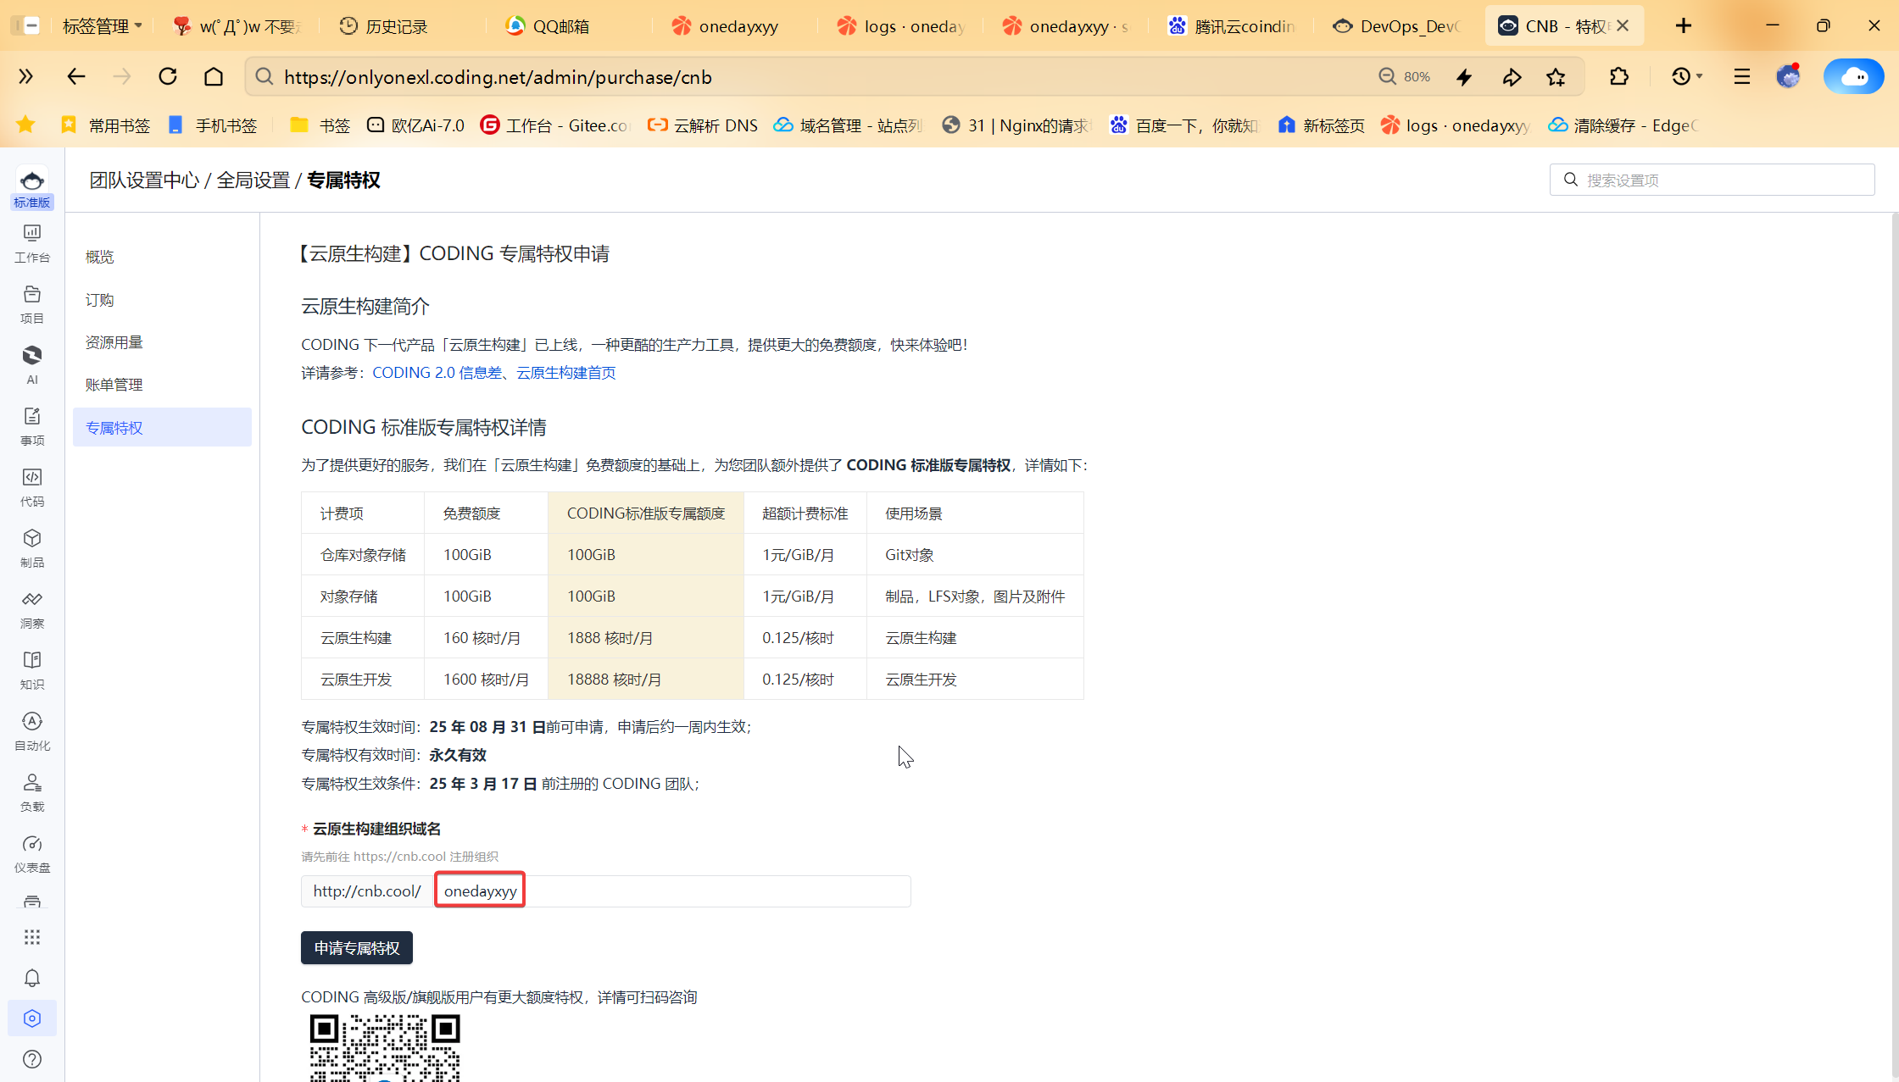Click the browser address bar URL

pos(498,77)
